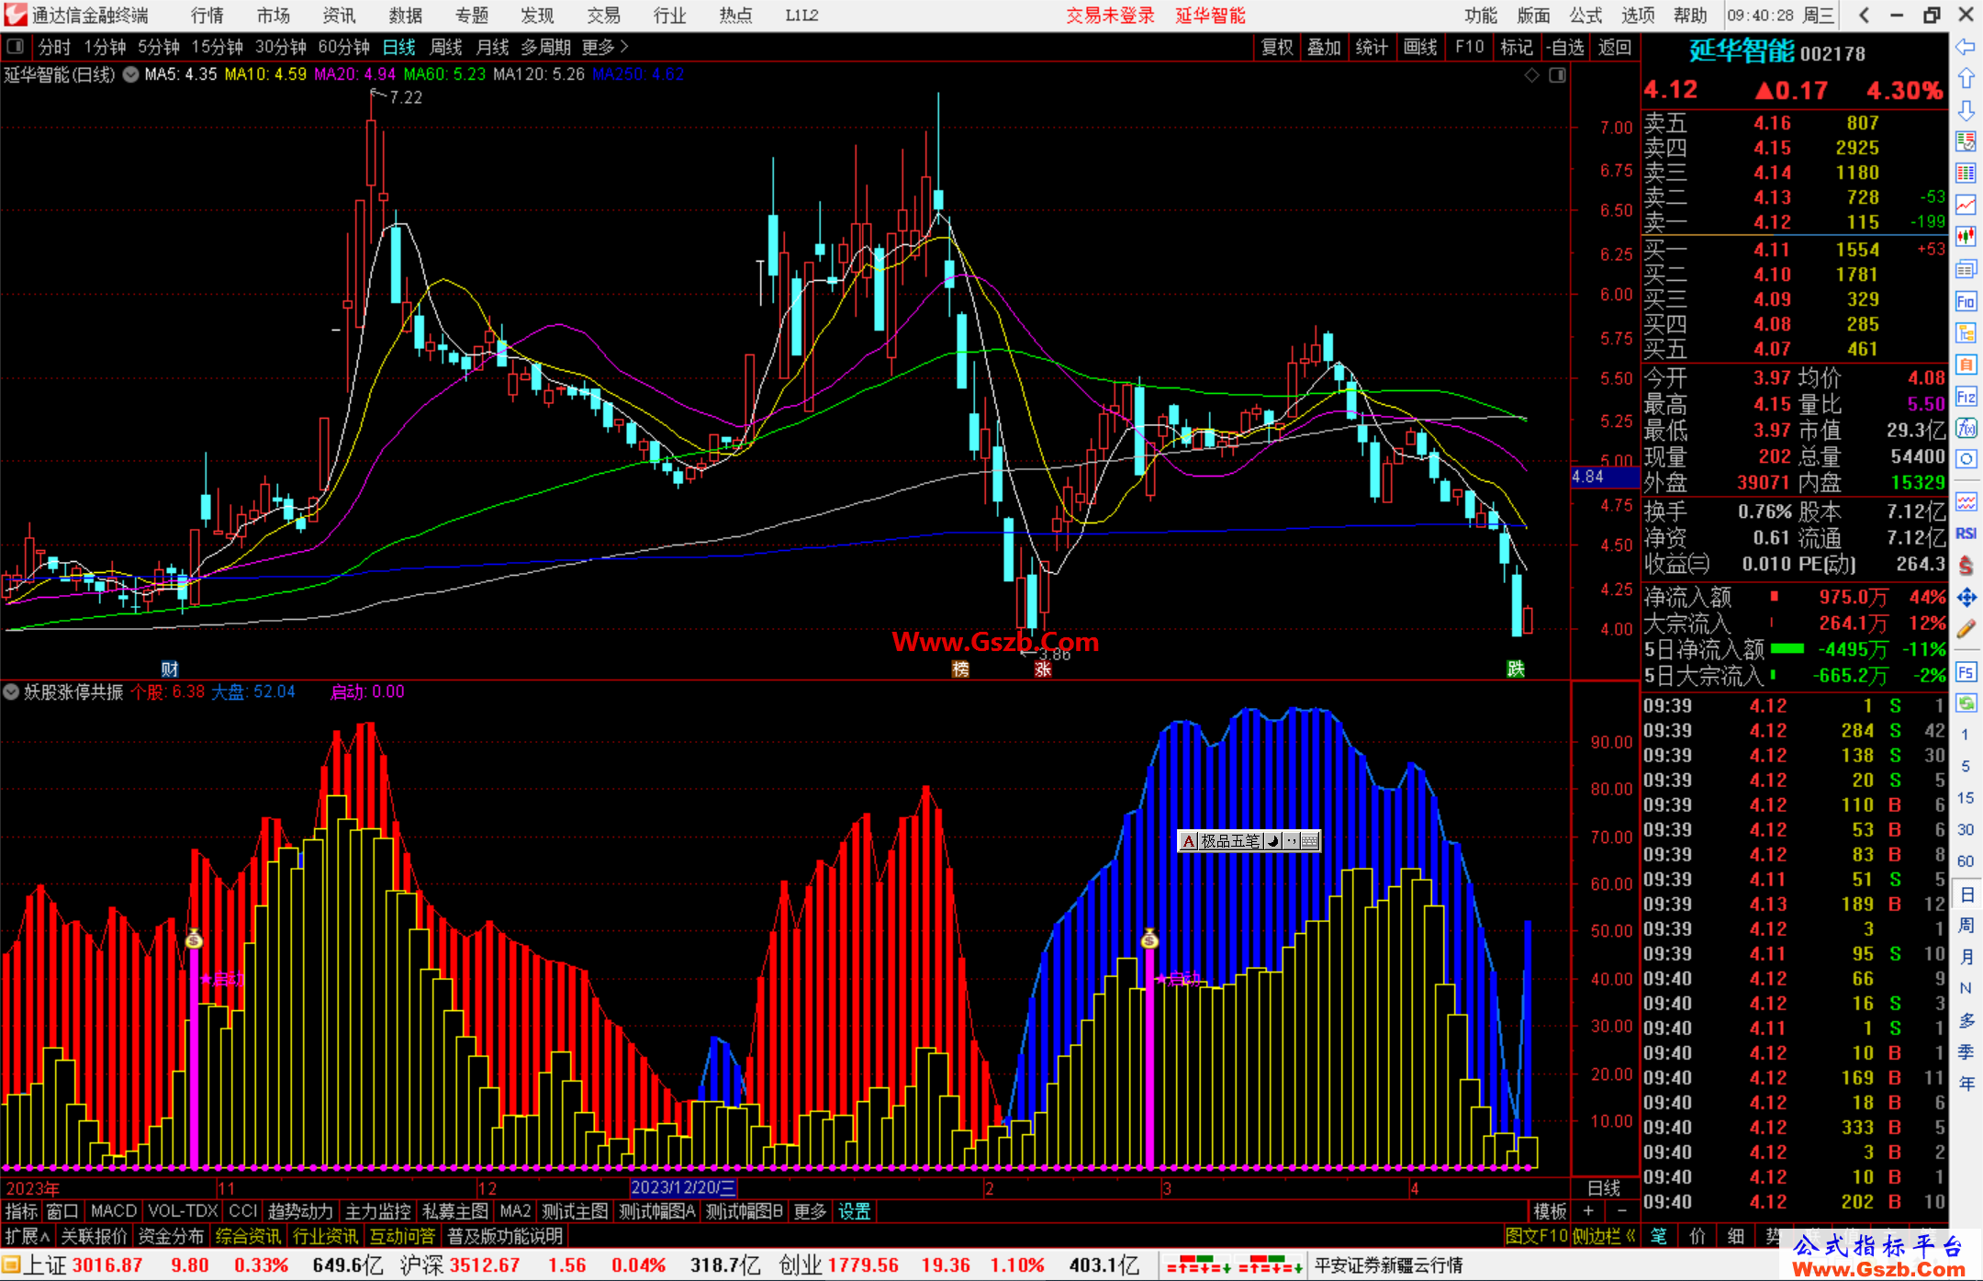Viewport: 1983px width, 1281px height.
Task: Click the 叠加 overlay button
Action: click(1324, 47)
